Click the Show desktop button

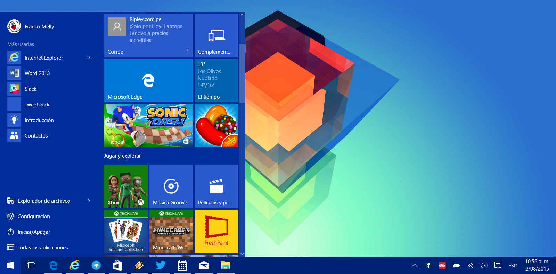(555, 265)
